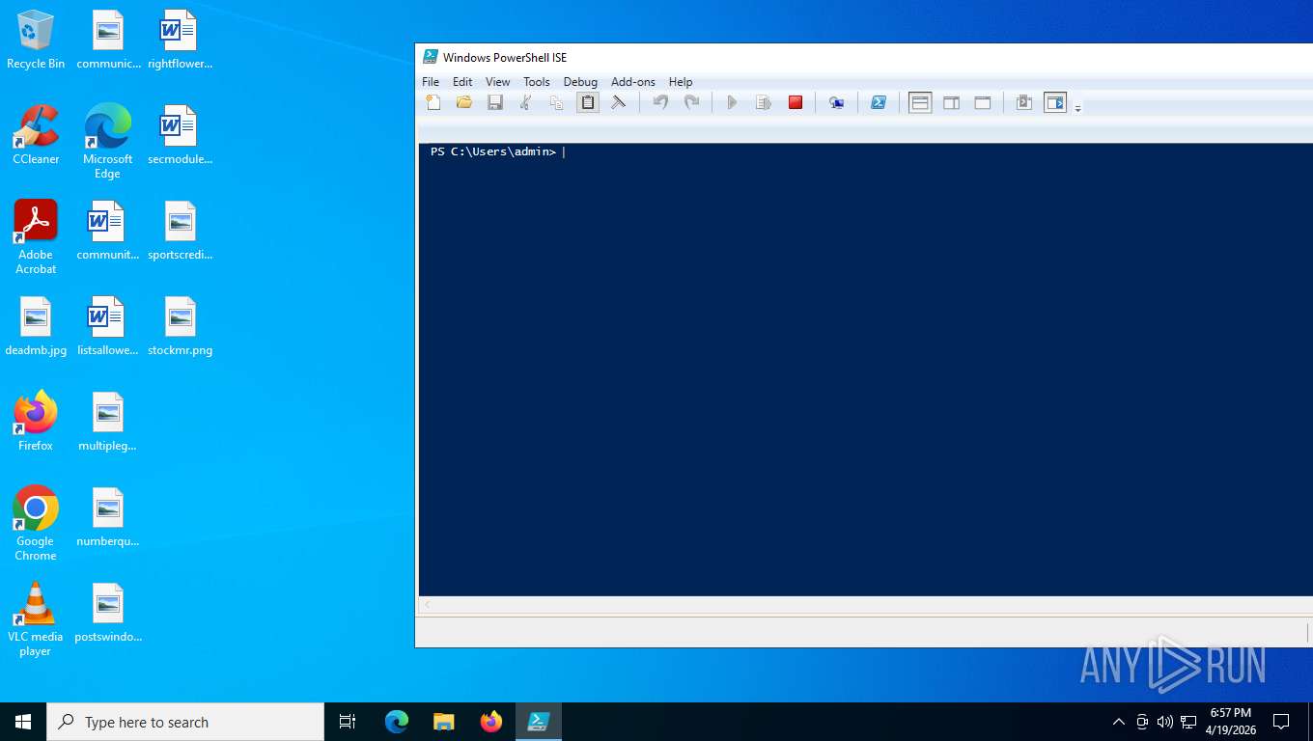This screenshot has height=741, width=1313.
Task: Select the VLC media player shortcut
Action: pos(36,619)
